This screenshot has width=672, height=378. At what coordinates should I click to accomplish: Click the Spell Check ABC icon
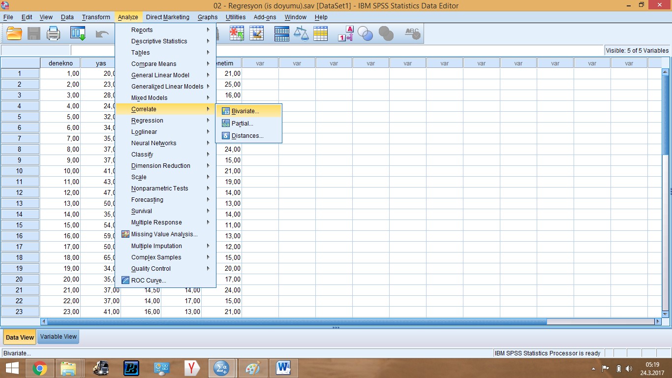coord(412,33)
